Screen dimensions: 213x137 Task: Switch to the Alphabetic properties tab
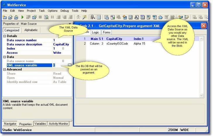[x=31, y=30]
